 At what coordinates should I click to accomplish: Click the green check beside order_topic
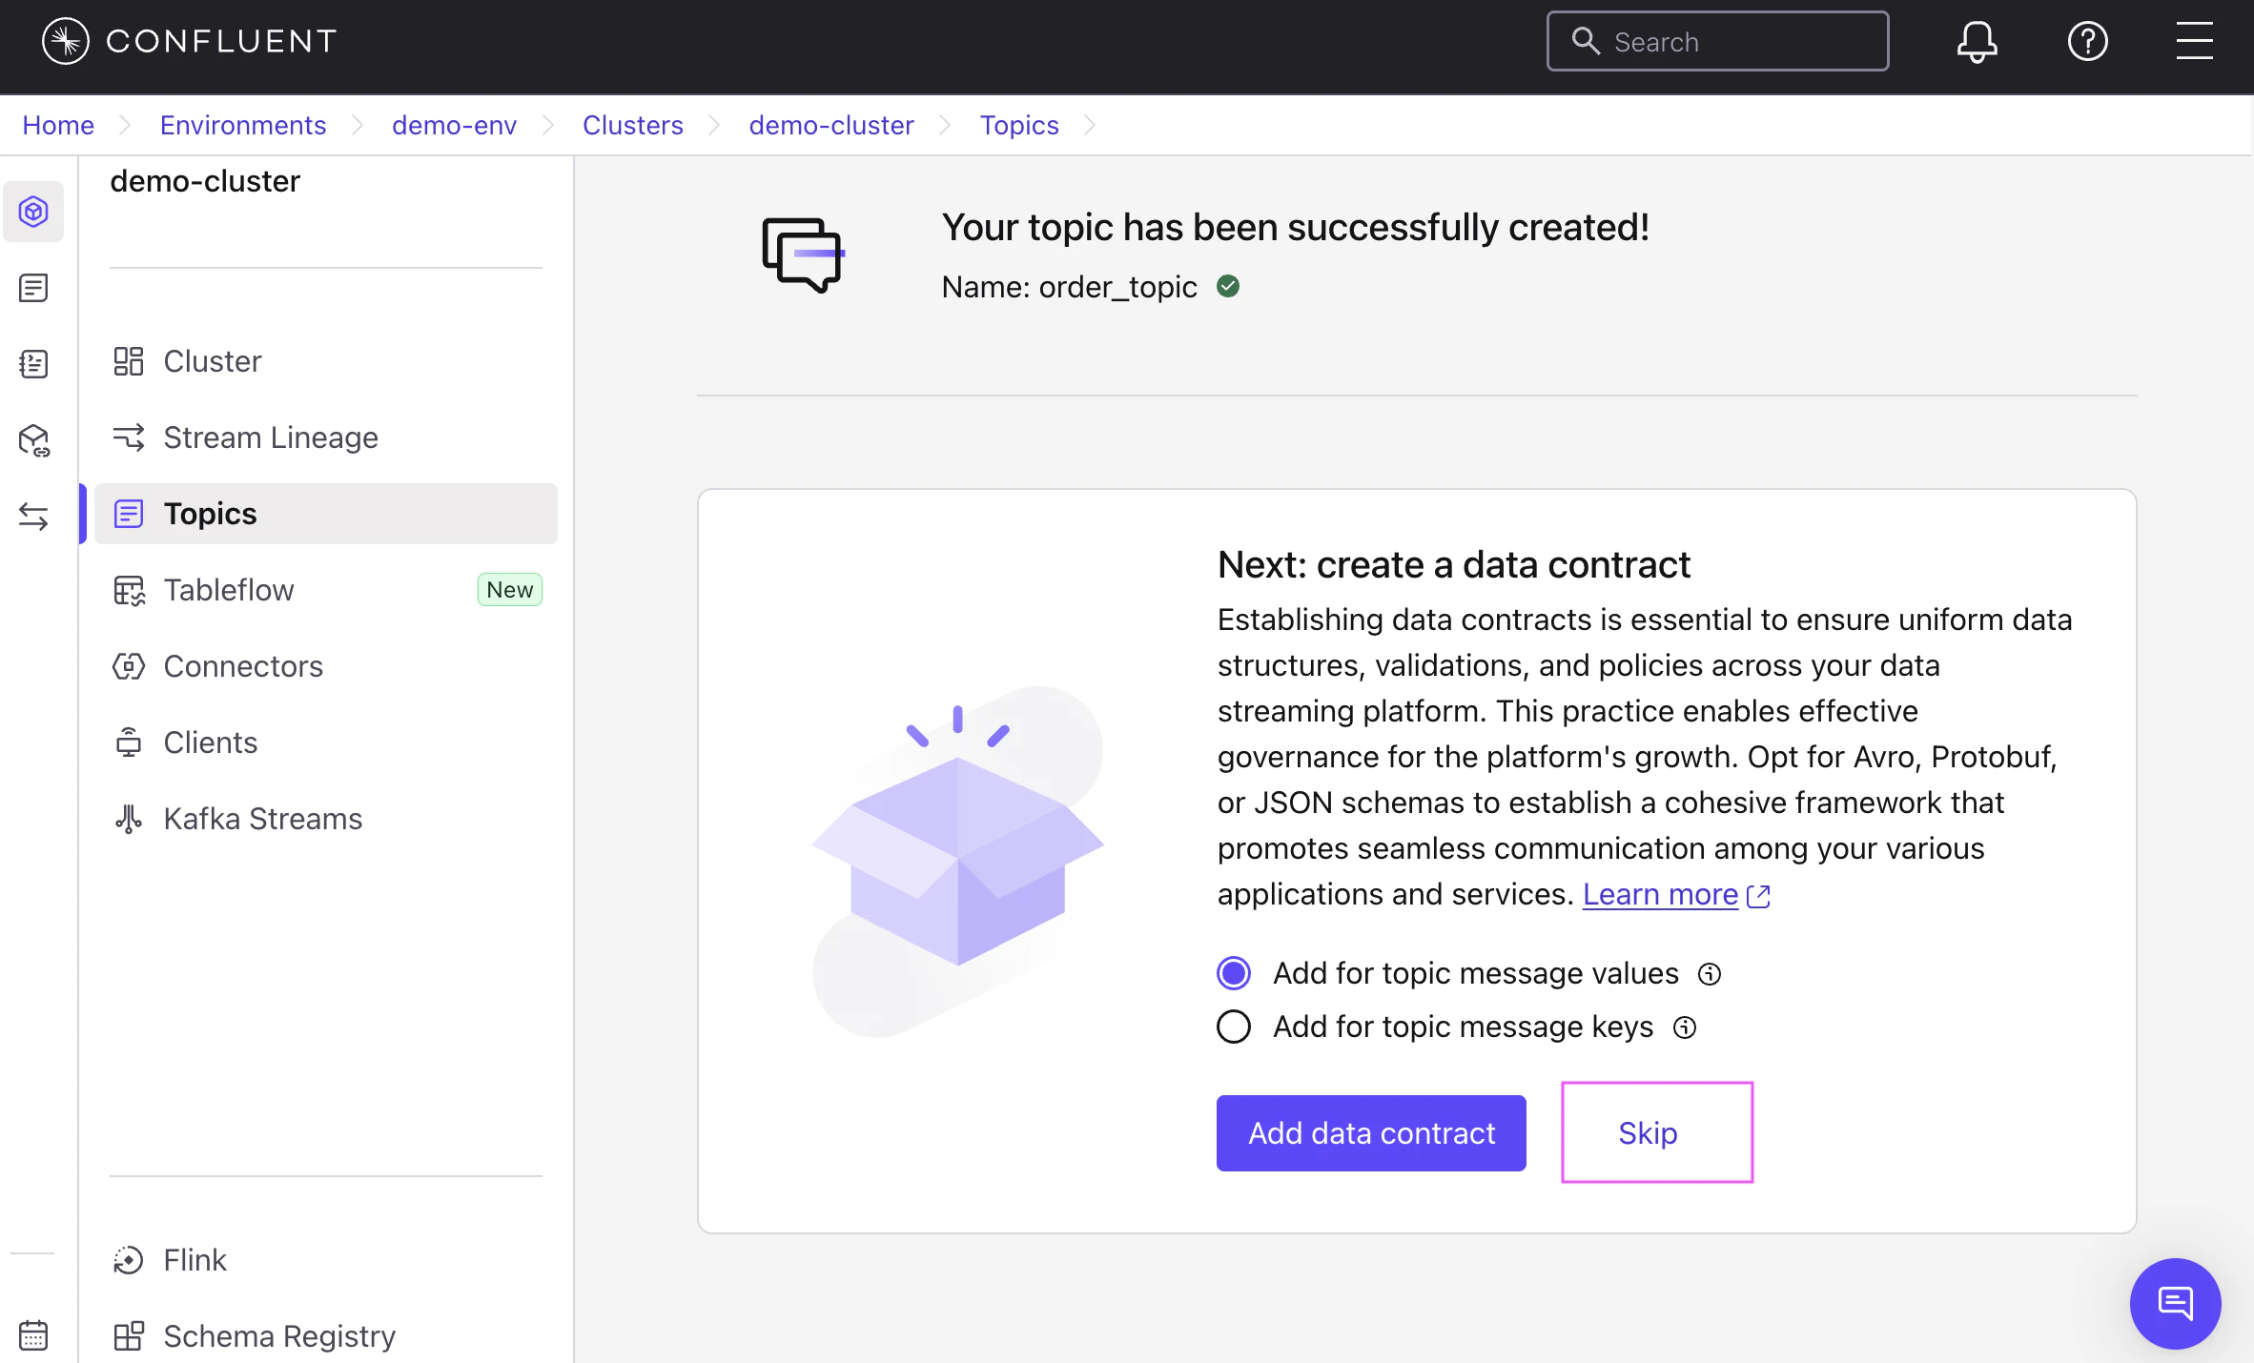(x=1228, y=286)
